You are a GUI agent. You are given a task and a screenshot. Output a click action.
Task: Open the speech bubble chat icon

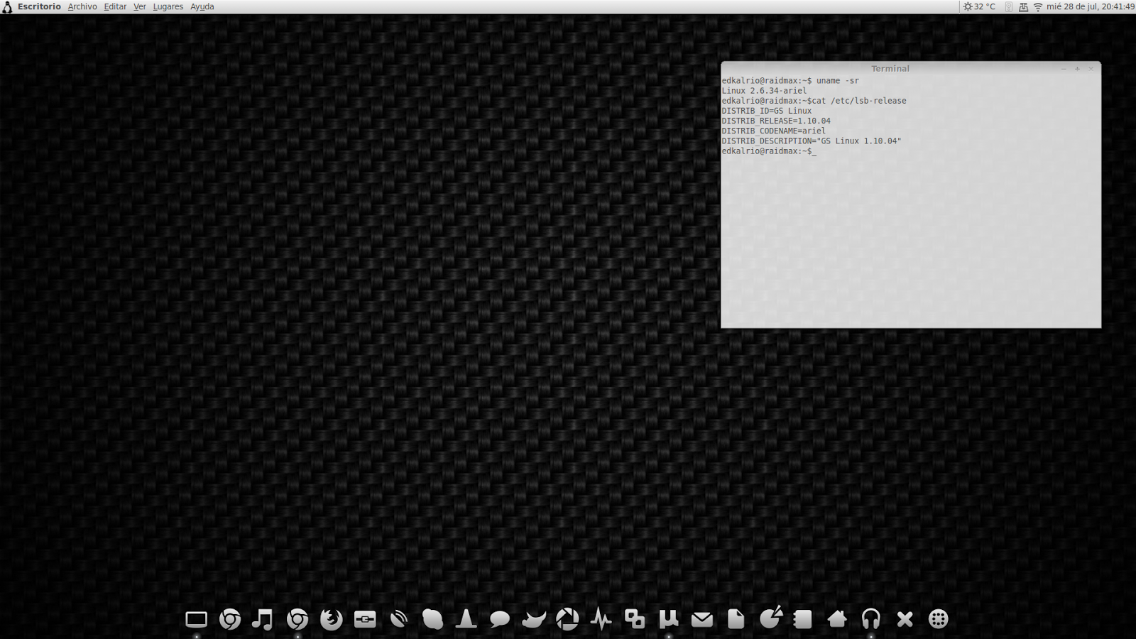point(500,619)
